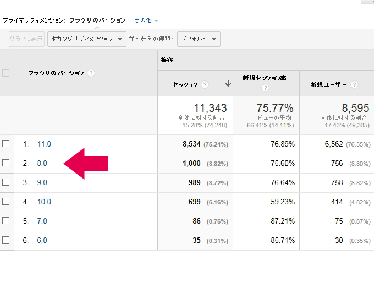The width and height of the screenshot is (374, 281).
Task: Open browser version 6.0 link
Action: 42,240
